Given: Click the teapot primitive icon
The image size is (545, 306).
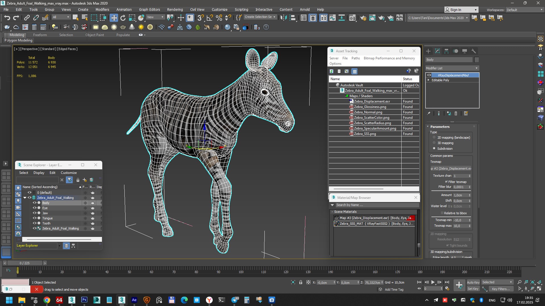Looking at the screenshot, I should coord(123,27).
